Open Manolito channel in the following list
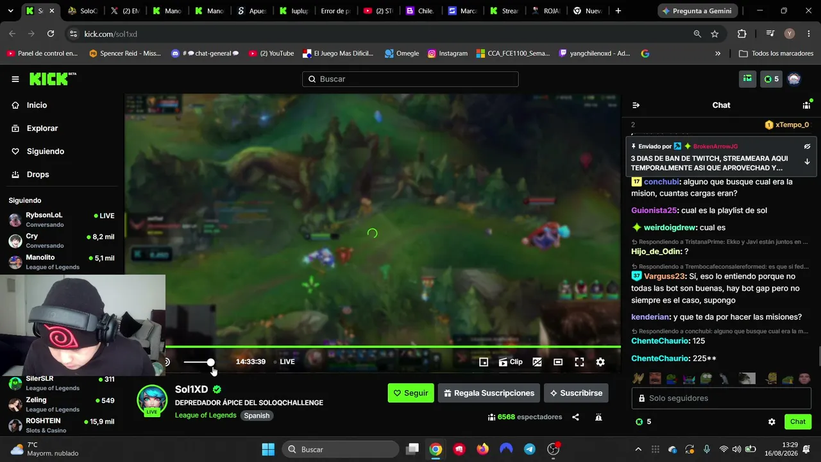 click(x=62, y=262)
